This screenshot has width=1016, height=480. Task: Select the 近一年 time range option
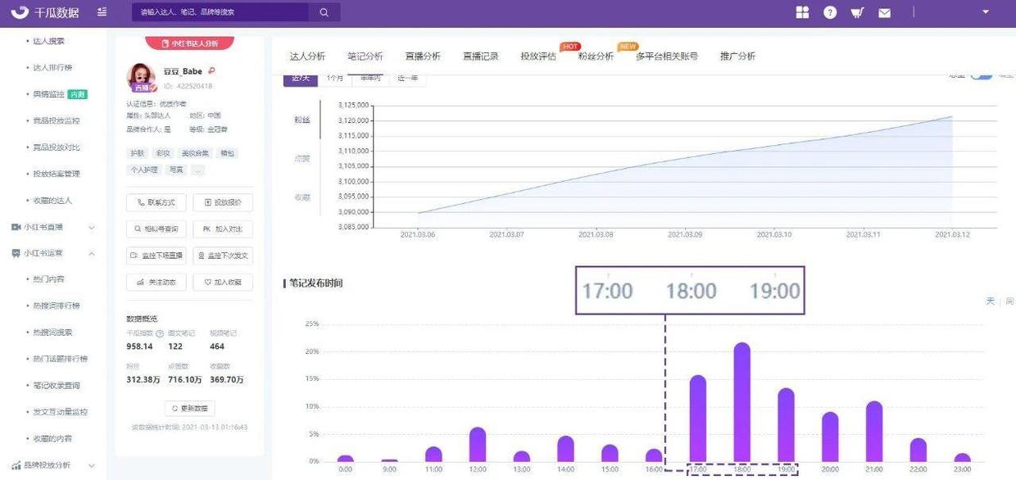tap(408, 78)
